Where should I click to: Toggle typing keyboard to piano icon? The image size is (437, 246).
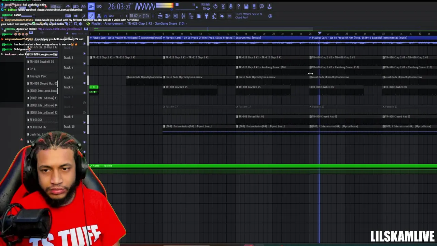click(x=68, y=16)
